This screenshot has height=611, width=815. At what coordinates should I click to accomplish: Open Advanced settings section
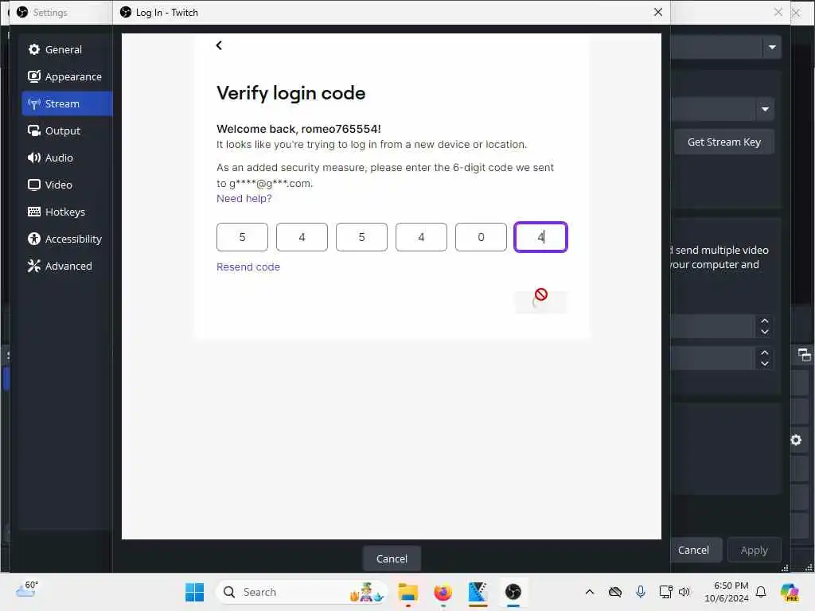(67, 266)
